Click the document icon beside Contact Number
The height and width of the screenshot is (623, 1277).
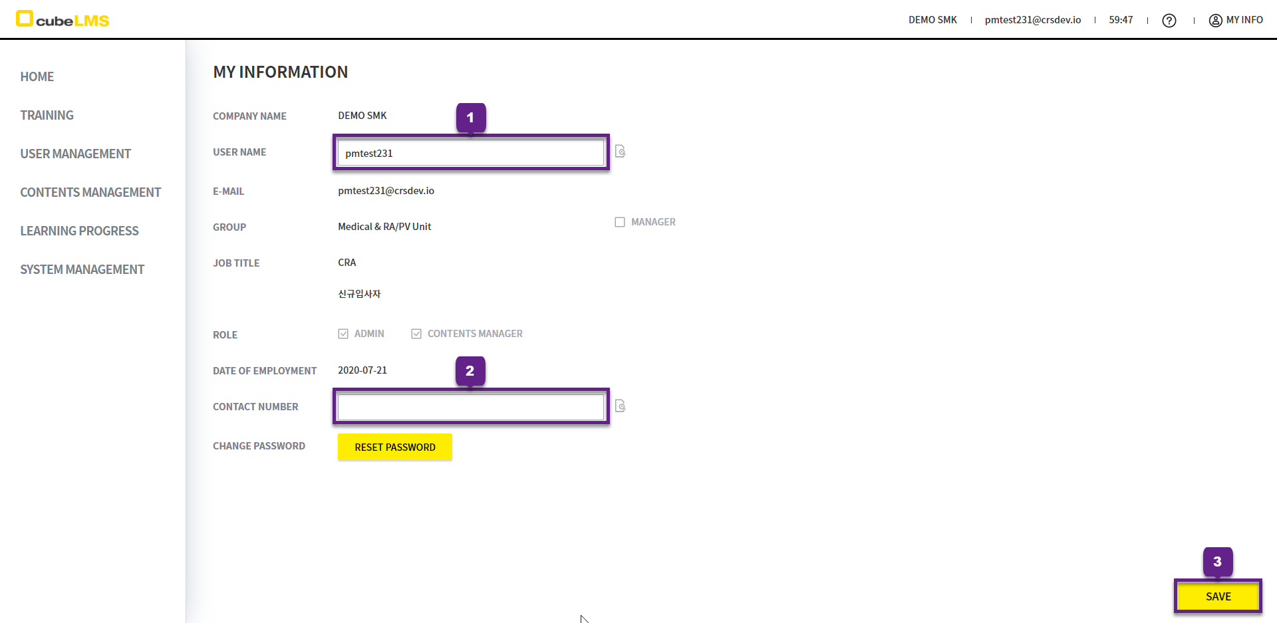click(x=620, y=406)
